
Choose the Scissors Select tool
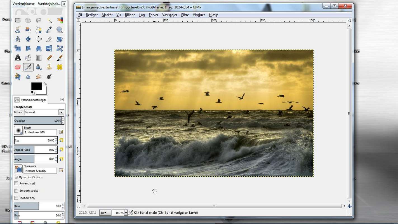[x=18, y=29]
